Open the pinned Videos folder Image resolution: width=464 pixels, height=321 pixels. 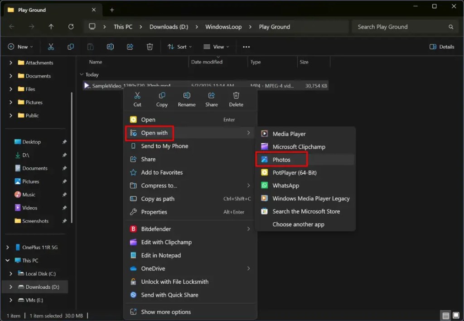click(x=29, y=208)
